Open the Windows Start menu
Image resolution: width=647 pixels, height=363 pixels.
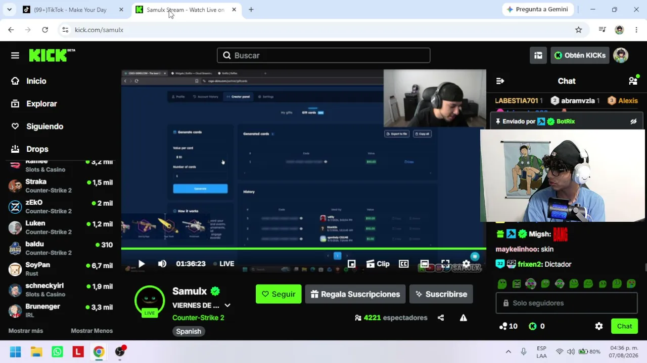coord(15,351)
